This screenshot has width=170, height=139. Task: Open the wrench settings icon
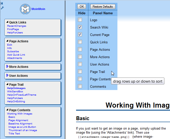(2, 8)
